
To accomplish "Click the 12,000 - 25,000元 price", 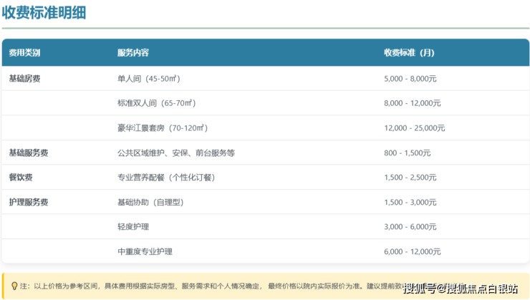I will click(415, 128).
